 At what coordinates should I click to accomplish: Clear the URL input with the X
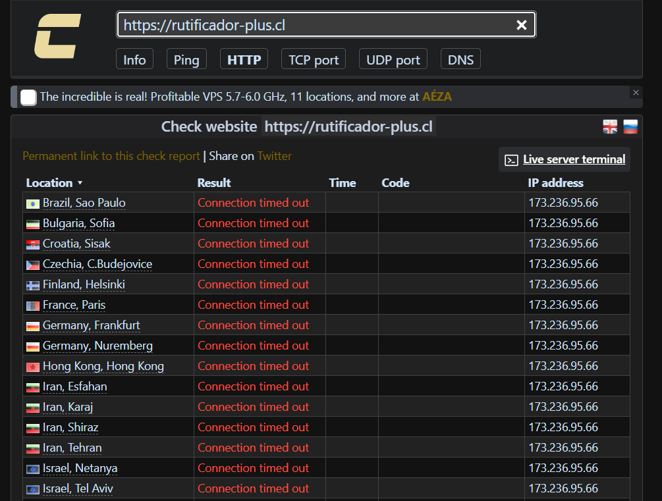[x=522, y=25]
